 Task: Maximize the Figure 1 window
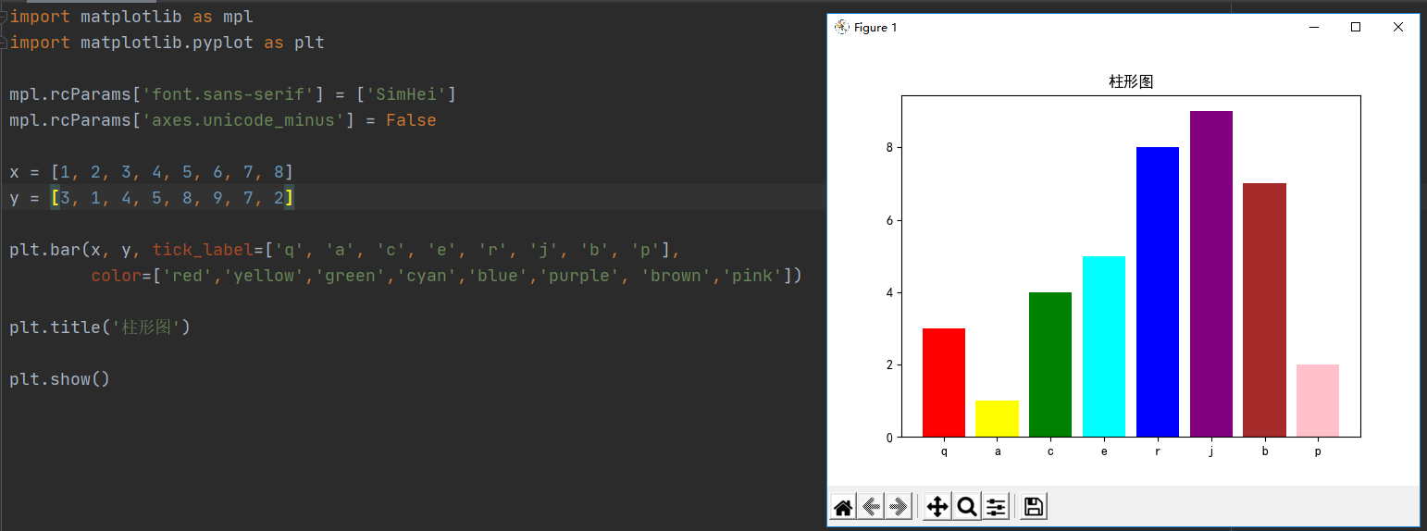[1356, 27]
